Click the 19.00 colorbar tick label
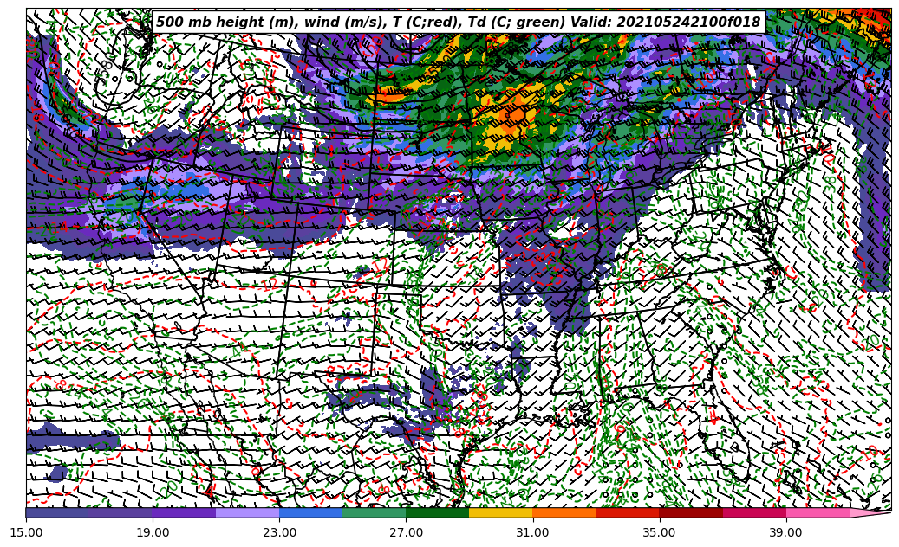 click(153, 532)
